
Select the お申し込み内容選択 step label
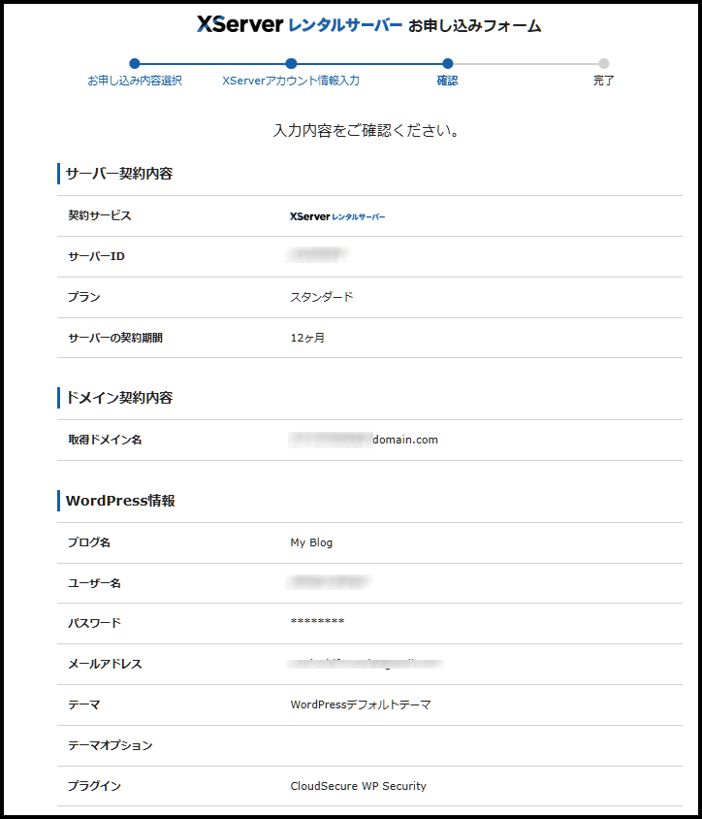tap(135, 81)
